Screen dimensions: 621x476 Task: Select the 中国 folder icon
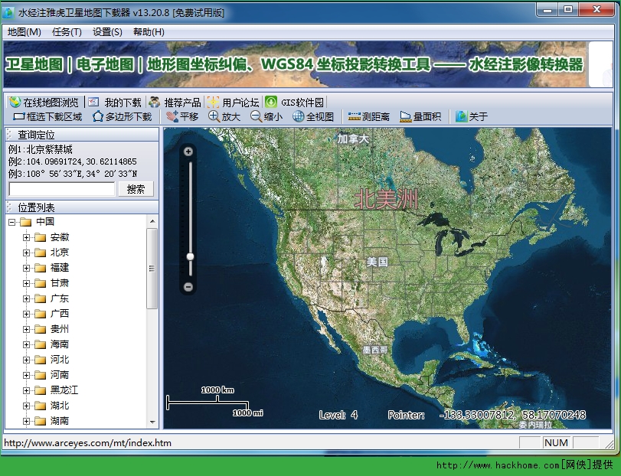[x=26, y=222]
